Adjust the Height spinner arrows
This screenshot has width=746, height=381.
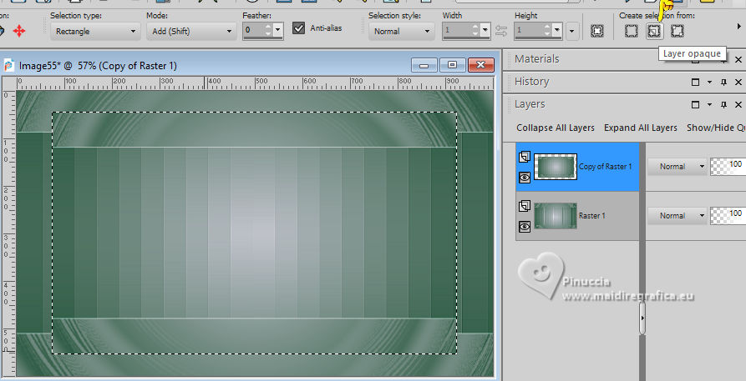click(x=547, y=32)
